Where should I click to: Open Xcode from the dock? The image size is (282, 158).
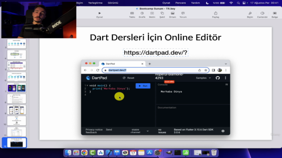point(109,153)
